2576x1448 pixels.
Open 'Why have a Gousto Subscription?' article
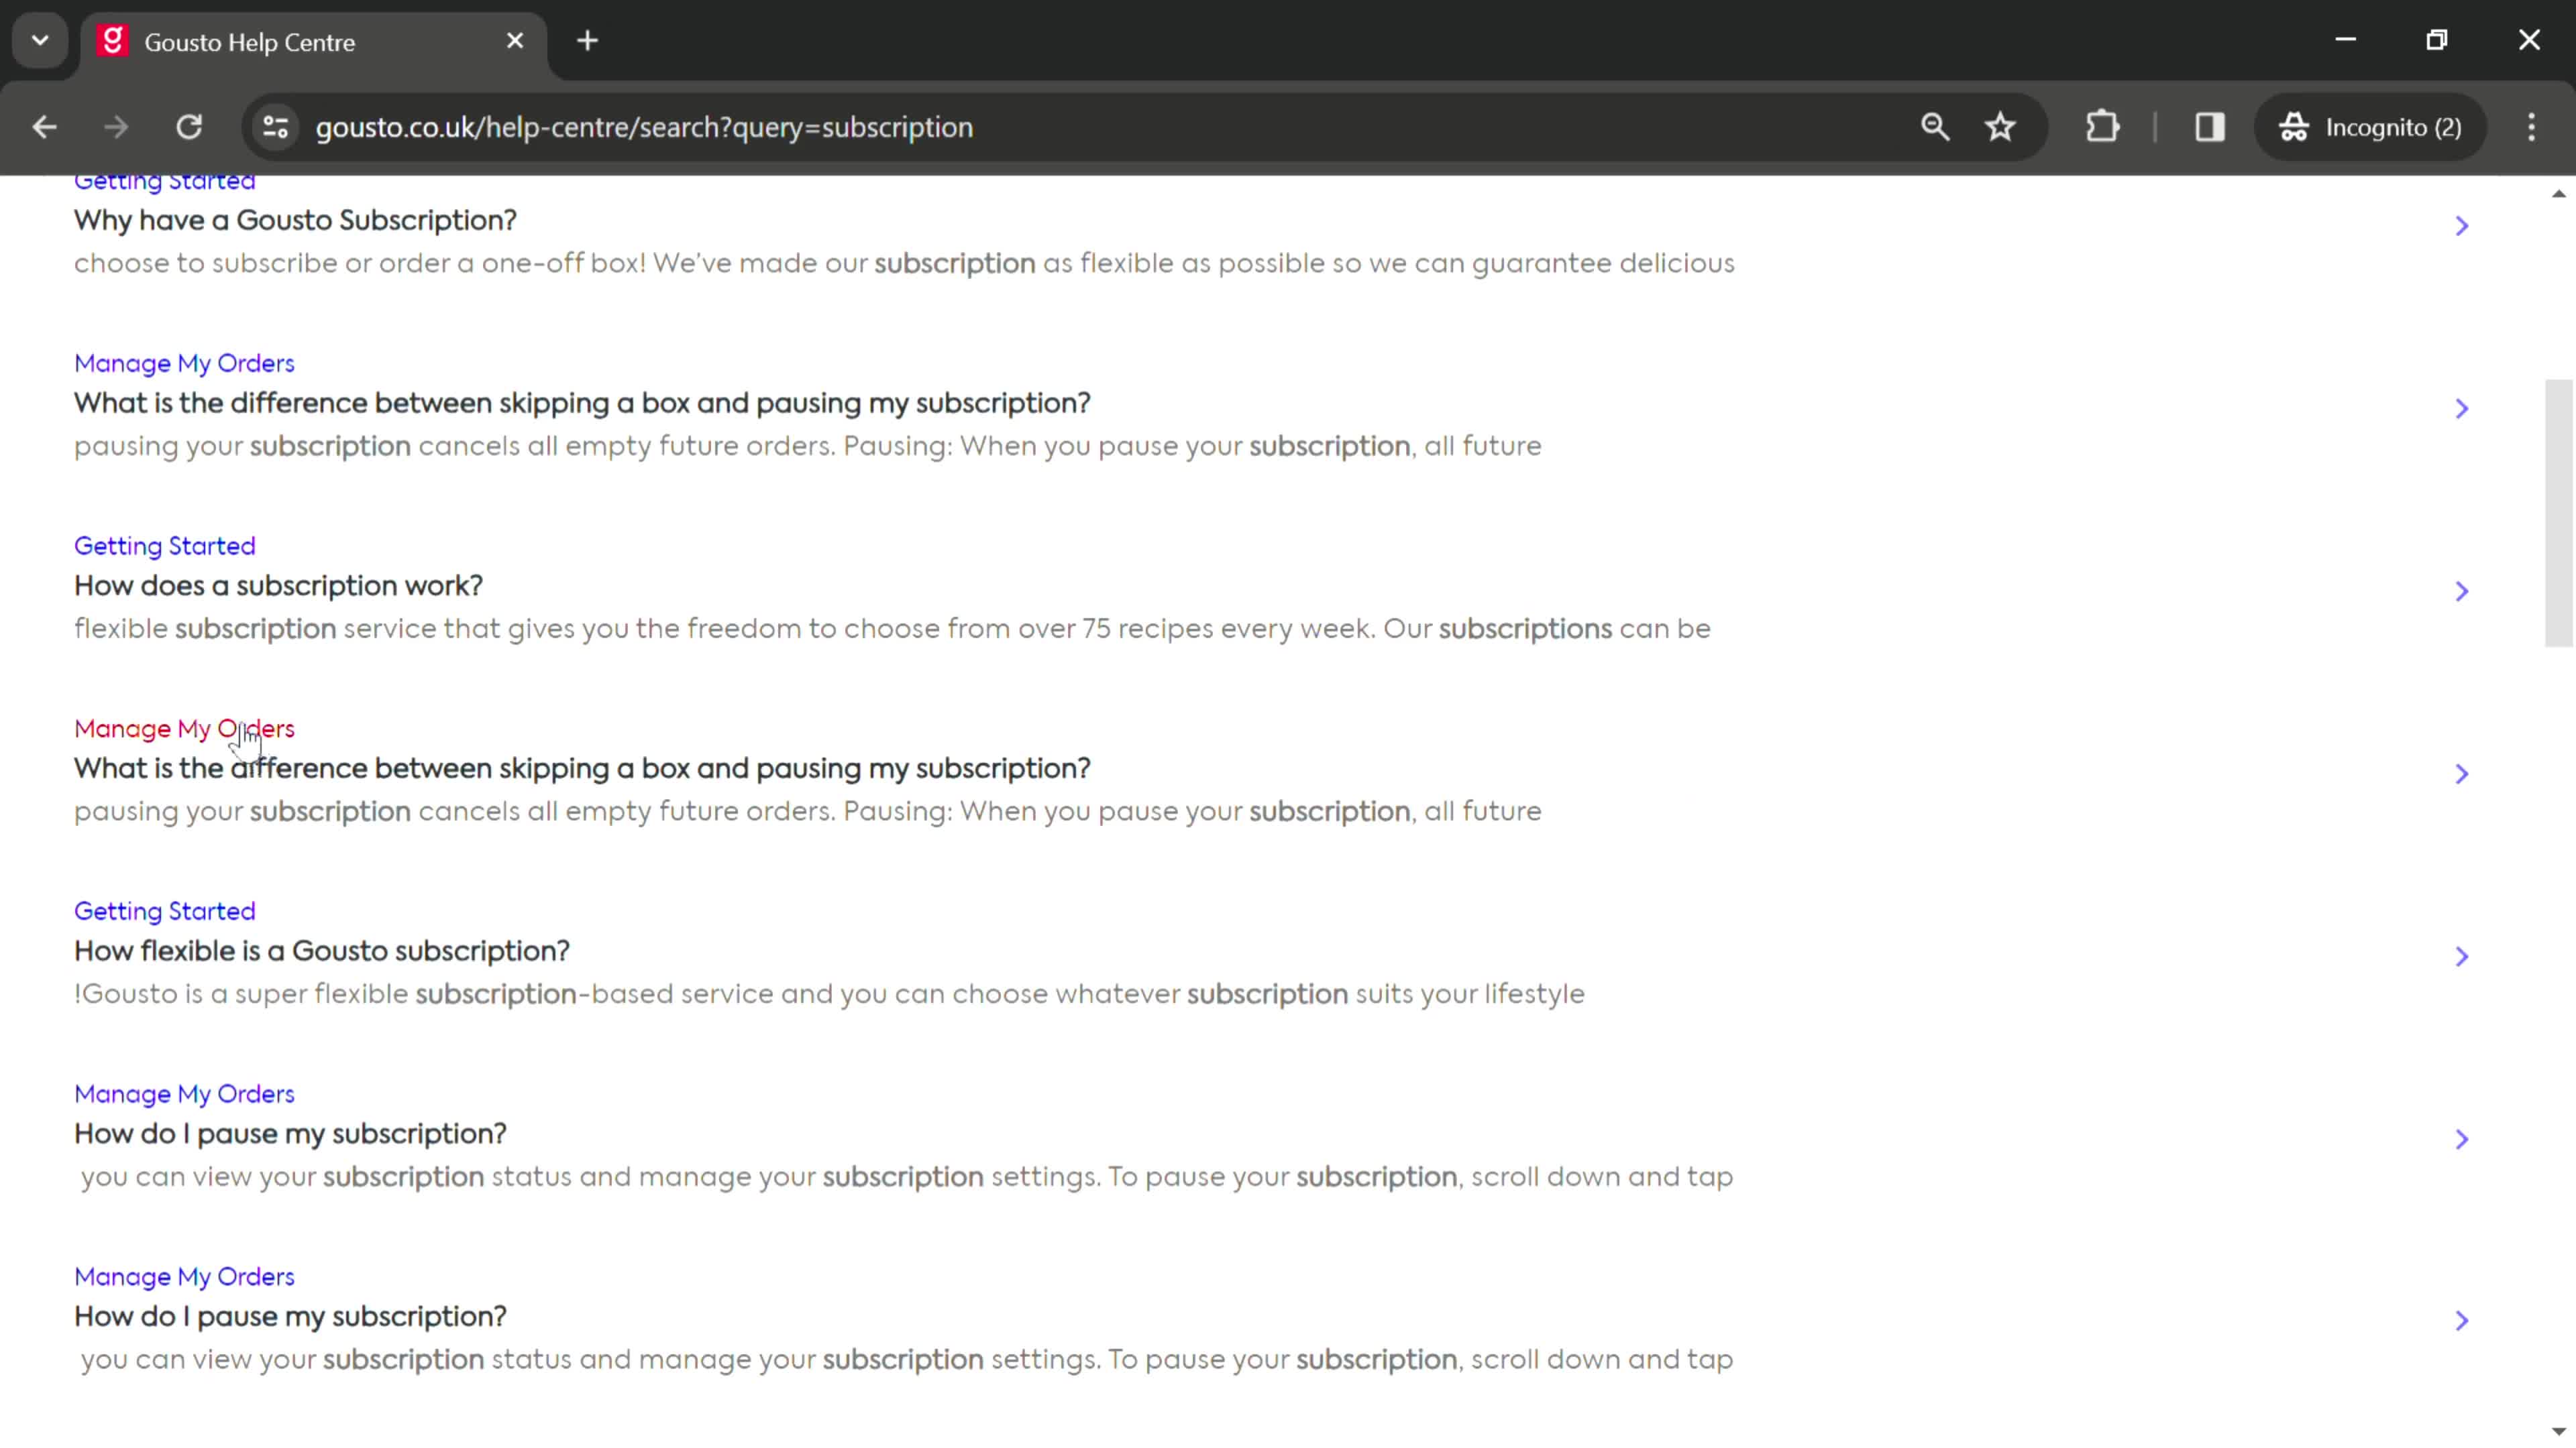(x=295, y=220)
